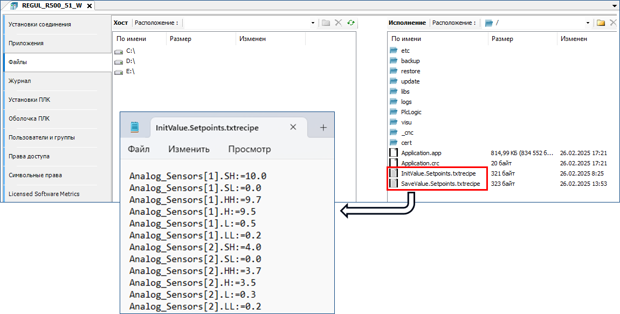
Task: Expand the Runtime location dropdown
Action: point(588,23)
